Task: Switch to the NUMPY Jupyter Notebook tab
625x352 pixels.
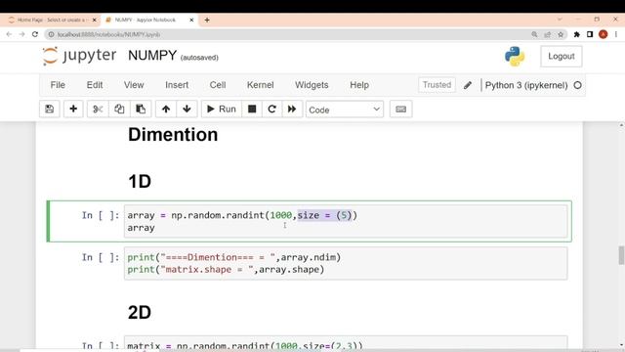Action: [146, 20]
